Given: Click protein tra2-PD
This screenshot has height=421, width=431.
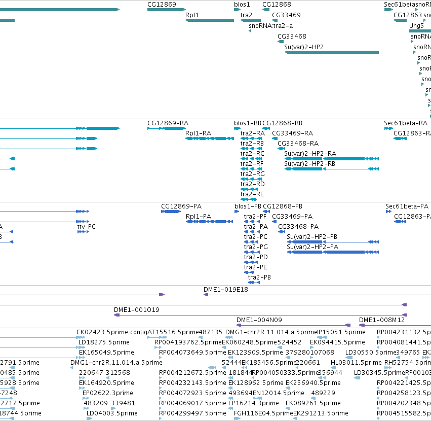Looking at the screenshot, I should (x=256, y=257).
